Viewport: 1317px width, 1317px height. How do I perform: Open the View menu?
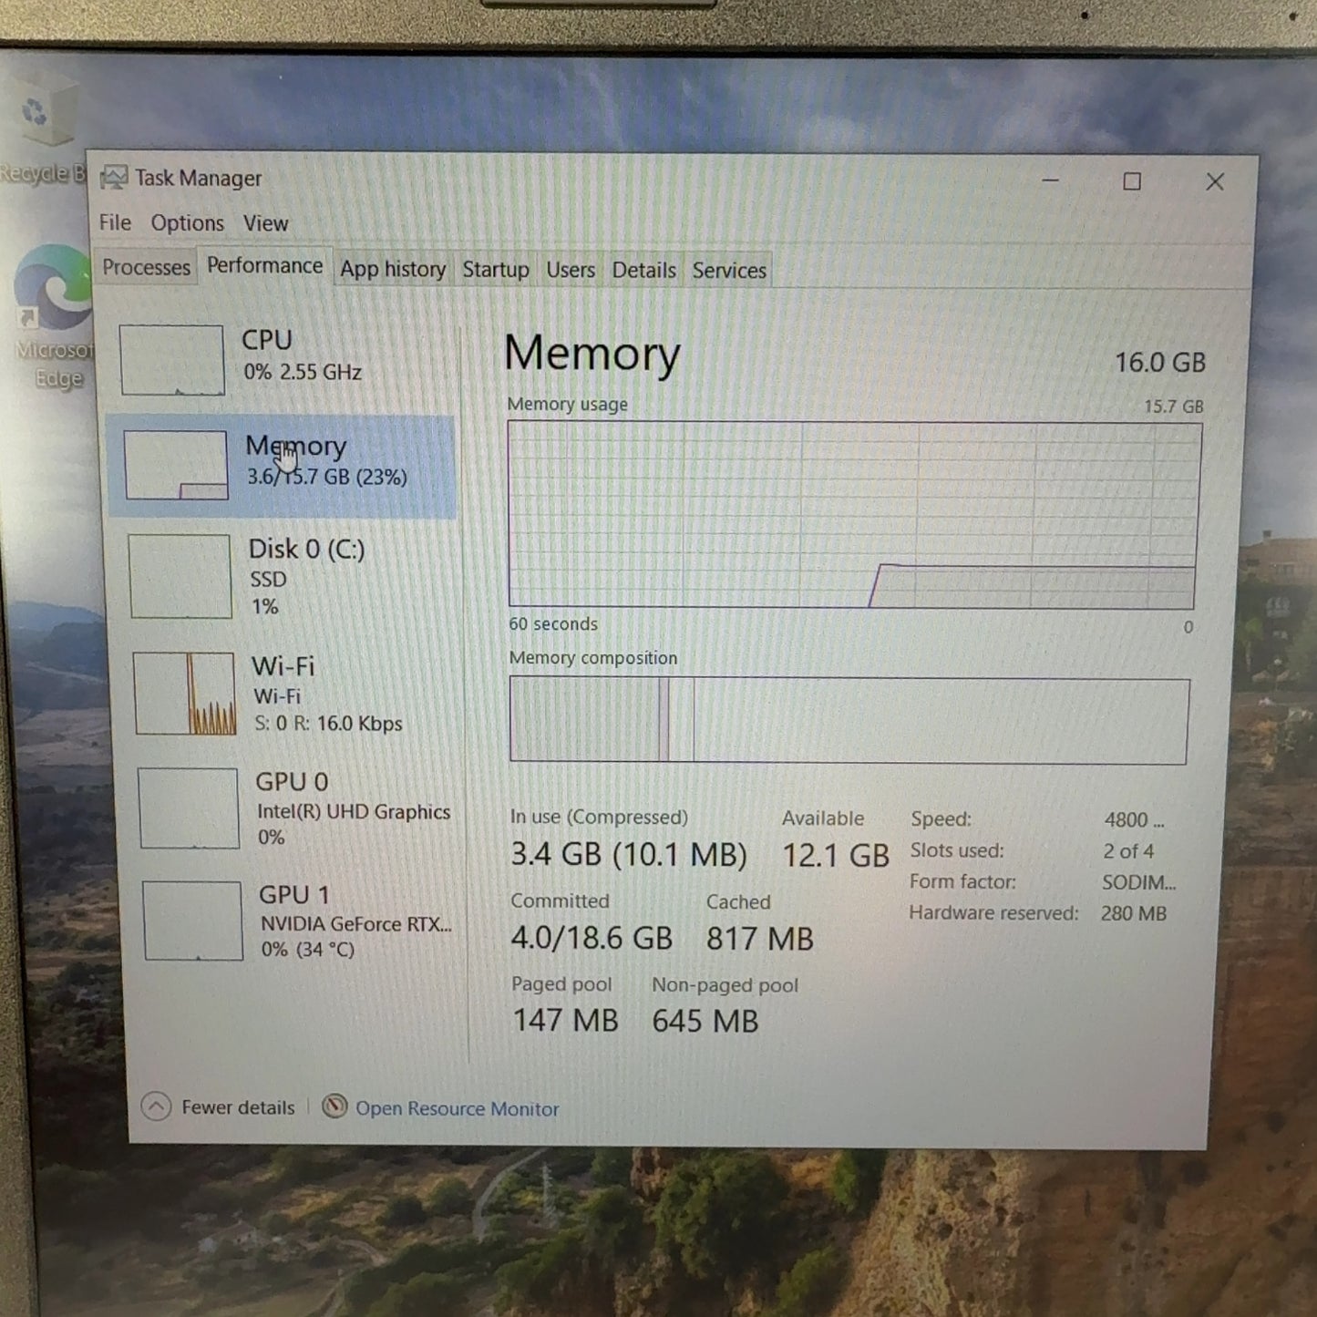(265, 223)
